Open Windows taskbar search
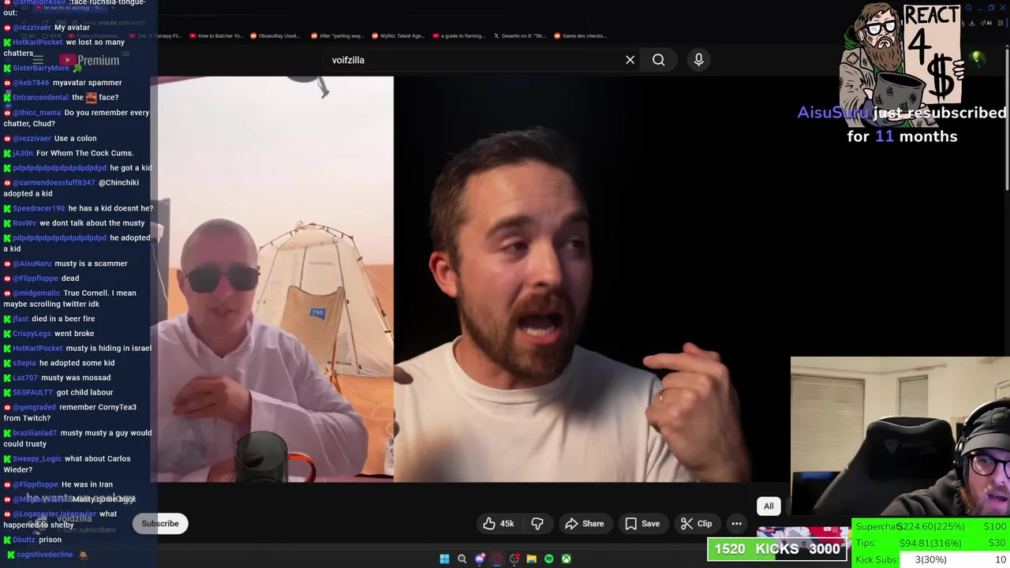Image resolution: width=1010 pixels, height=568 pixels. point(462,559)
